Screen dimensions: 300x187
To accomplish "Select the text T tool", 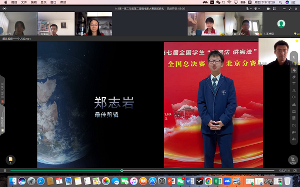I will [x=294, y=84].
